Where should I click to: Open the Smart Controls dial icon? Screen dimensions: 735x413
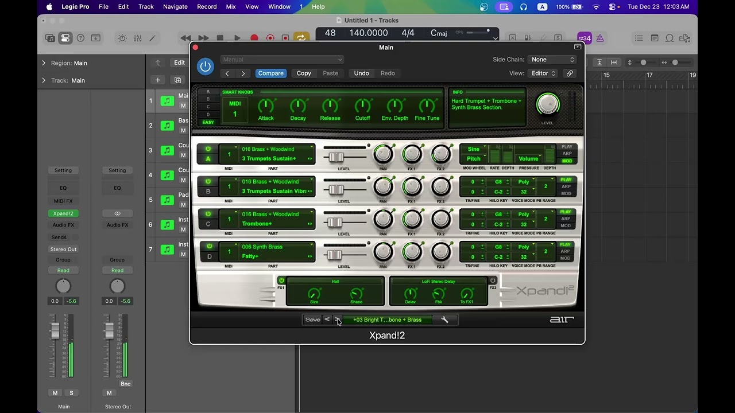pos(122,38)
